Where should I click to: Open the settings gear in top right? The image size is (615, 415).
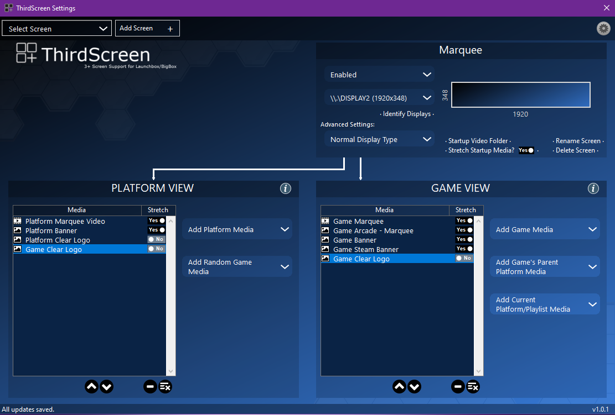click(x=603, y=28)
